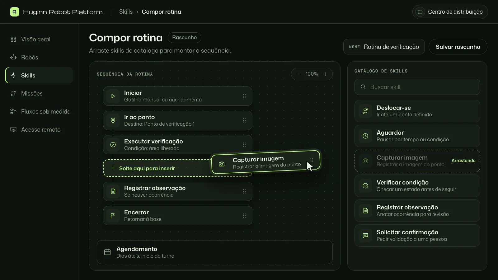Click the Rascunho status badge
The width and height of the screenshot is (498, 280).
185,38
